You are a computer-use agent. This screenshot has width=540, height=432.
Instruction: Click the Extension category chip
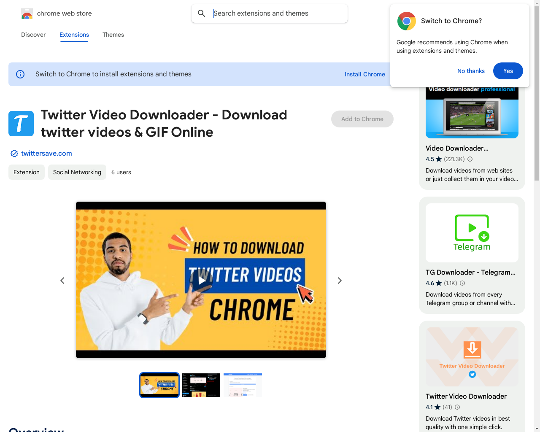27,172
